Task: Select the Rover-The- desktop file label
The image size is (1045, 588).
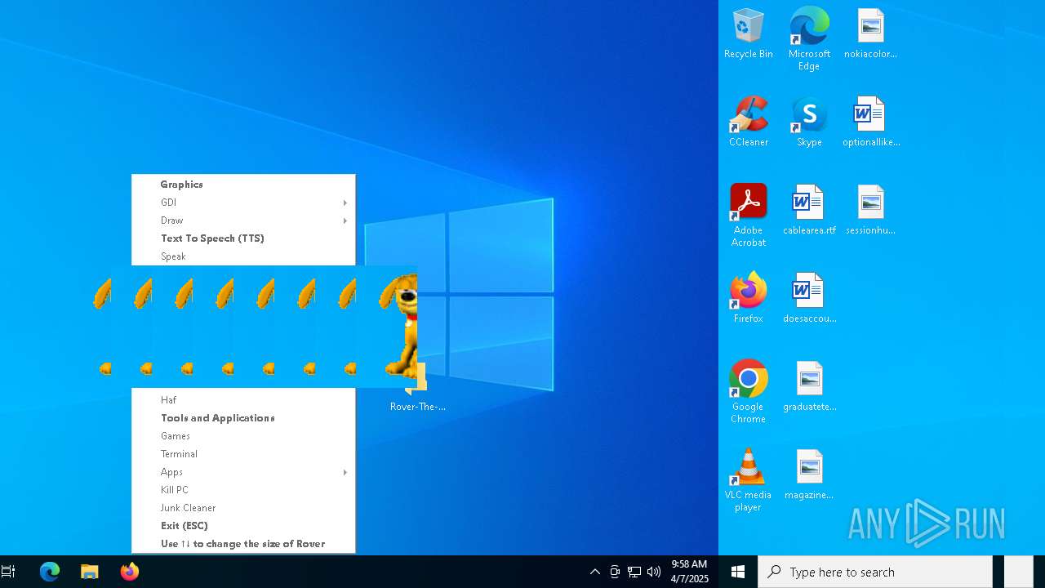Action: 418,407
